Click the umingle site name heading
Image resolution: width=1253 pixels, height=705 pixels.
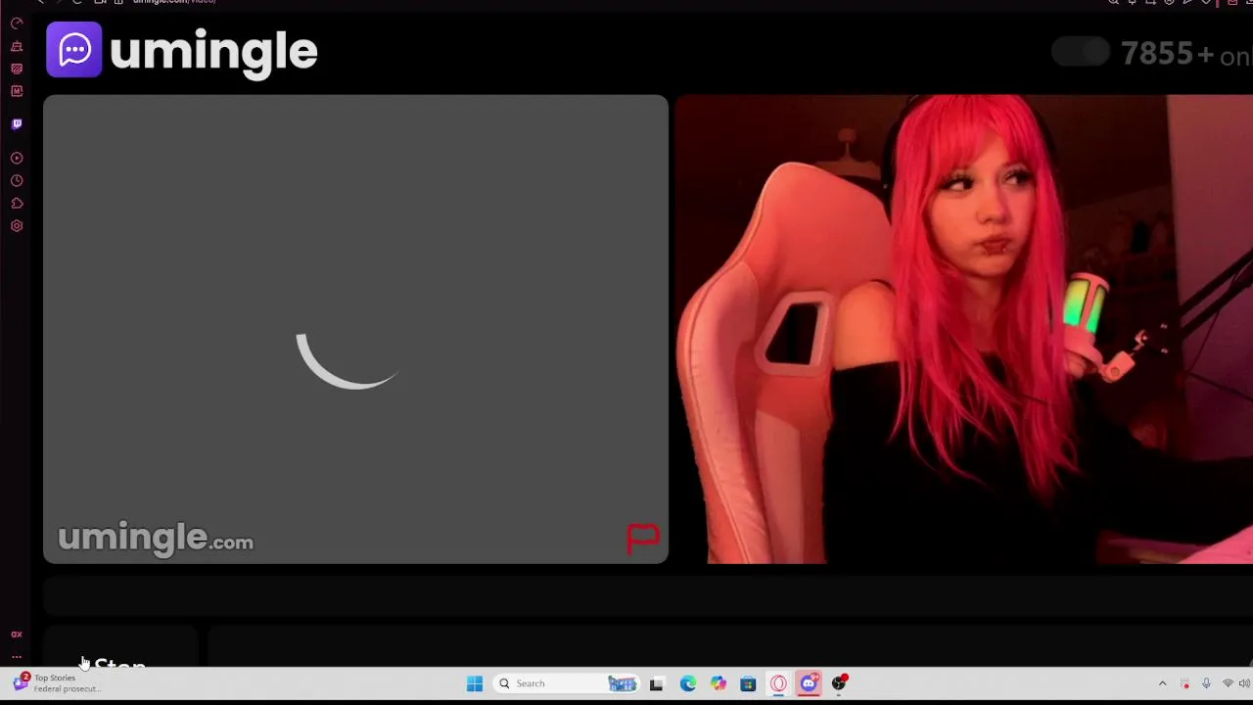pyautogui.click(x=213, y=51)
